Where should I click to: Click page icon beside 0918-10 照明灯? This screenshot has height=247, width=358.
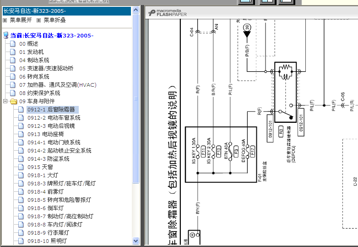coord(21,241)
